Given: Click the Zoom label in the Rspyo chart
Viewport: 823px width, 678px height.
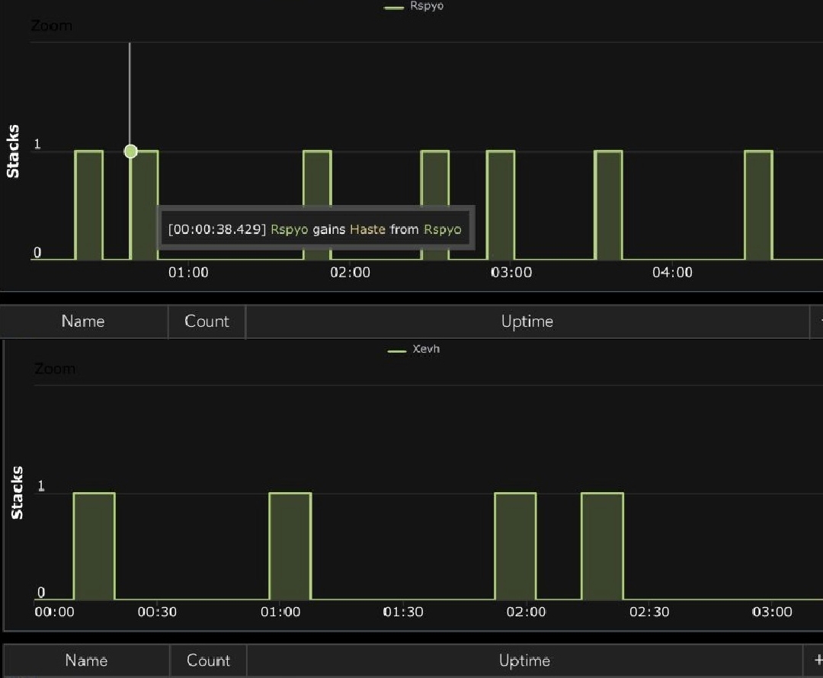Looking at the screenshot, I should (x=52, y=26).
